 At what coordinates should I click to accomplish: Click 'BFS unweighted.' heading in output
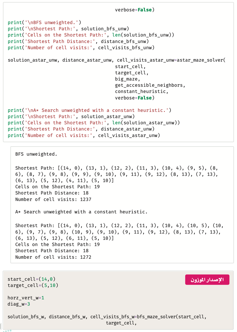click(x=36, y=154)
